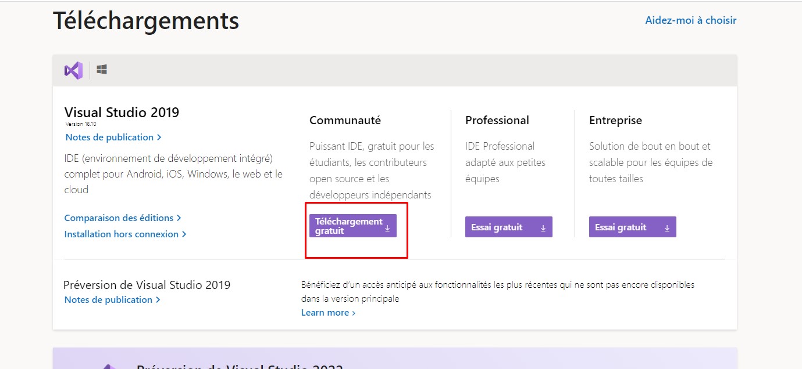Image resolution: width=802 pixels, height=369 pixels.
Task: Follow the Learn more link
Action: click(x=325, y=313)
